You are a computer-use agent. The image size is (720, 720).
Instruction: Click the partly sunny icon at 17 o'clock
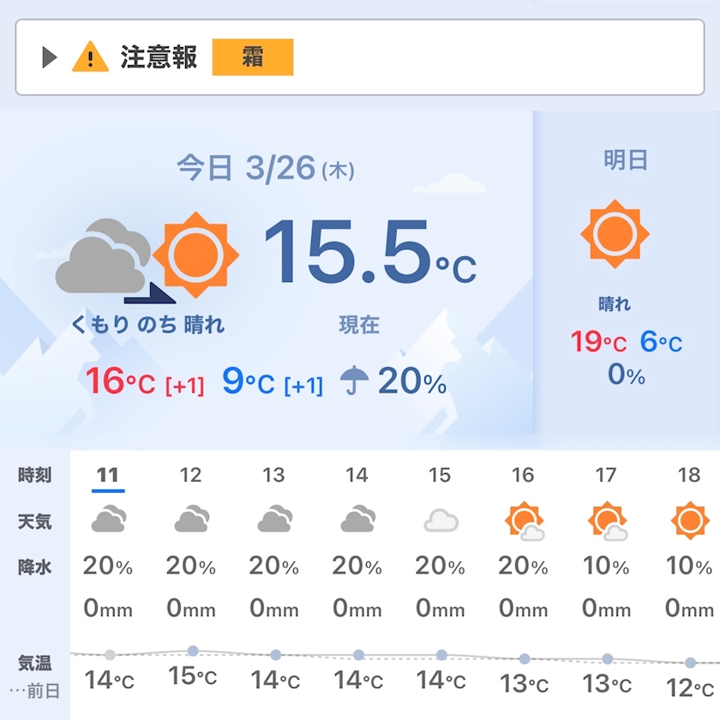pos(607,520)
